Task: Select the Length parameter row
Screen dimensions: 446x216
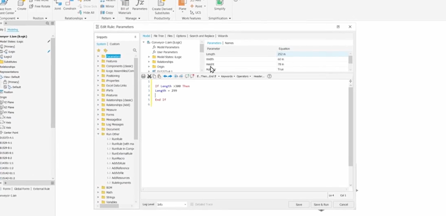Action: coord(241,54)
